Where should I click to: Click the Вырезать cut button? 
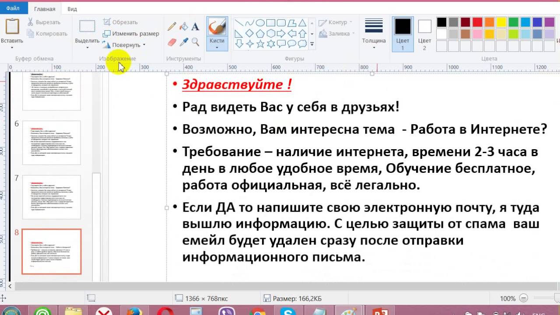pos(43,22)
